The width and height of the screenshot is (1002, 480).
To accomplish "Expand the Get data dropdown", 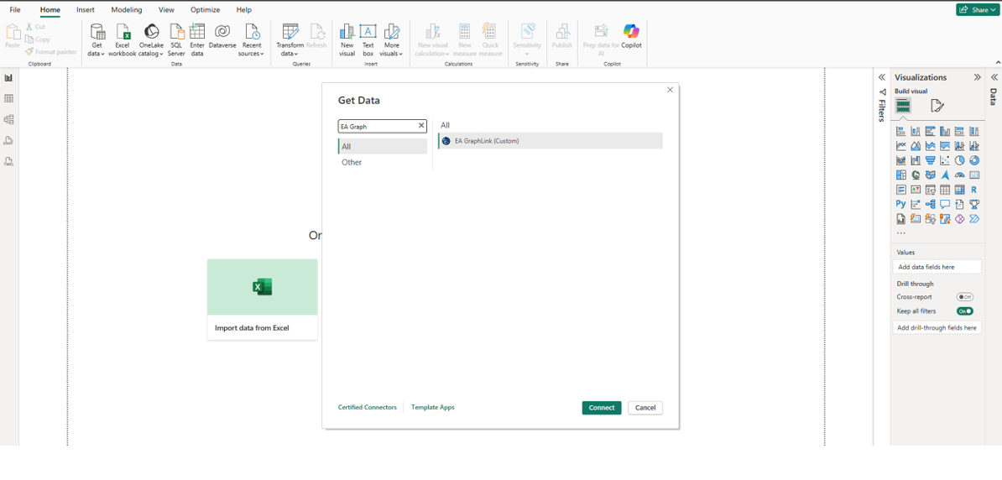I will click(x=97, y=54).
